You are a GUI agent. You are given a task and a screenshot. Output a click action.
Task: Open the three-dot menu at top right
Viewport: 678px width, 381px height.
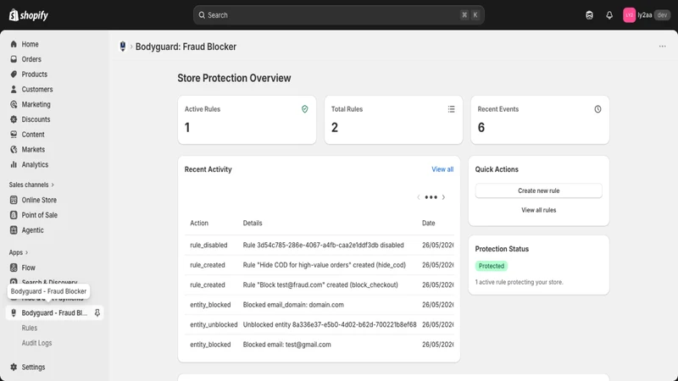tap(663, 47)
